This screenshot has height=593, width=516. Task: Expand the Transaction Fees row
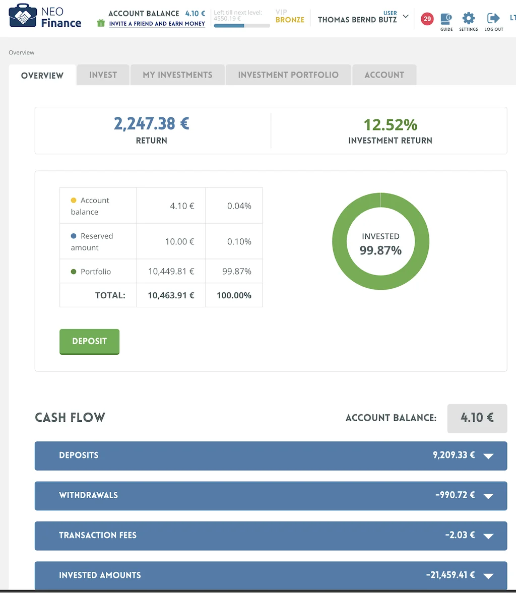pyautogui.click(x=488, y=536)
